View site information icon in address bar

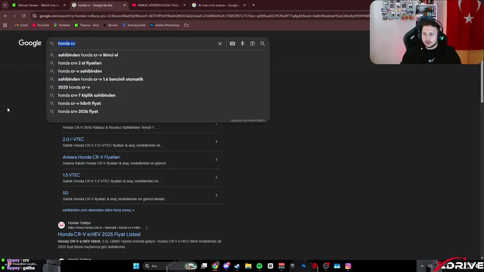click(x=34, y=16)
